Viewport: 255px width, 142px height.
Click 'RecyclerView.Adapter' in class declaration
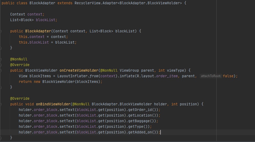click(x=96, y=3)
